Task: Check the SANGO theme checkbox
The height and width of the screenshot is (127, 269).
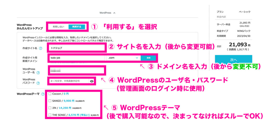Action: (50, 101)
